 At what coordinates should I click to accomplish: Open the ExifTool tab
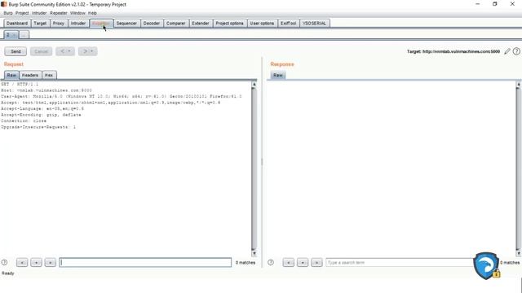click(288, 24)
